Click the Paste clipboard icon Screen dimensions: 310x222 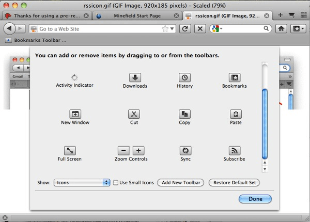point(235,114)
